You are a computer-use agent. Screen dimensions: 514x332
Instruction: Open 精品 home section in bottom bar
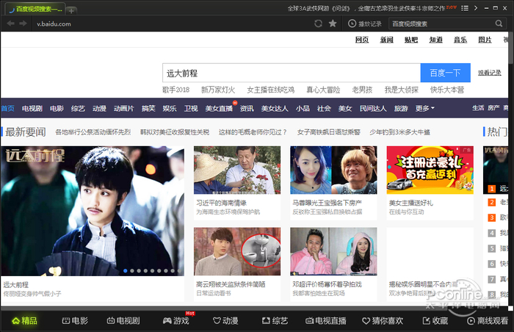pyautogui.click(x=24, y=320)
